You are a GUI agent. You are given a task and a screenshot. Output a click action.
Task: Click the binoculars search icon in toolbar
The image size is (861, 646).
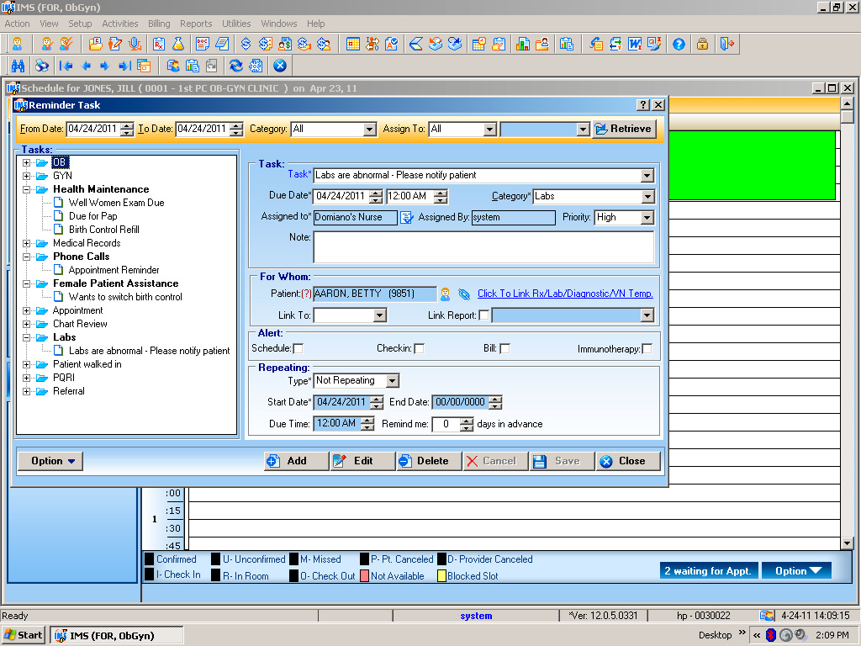pyautogui.click(x=18, y=66)
